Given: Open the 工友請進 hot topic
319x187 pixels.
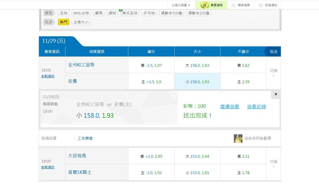Looking at the screenshot, I should point(85,138).
